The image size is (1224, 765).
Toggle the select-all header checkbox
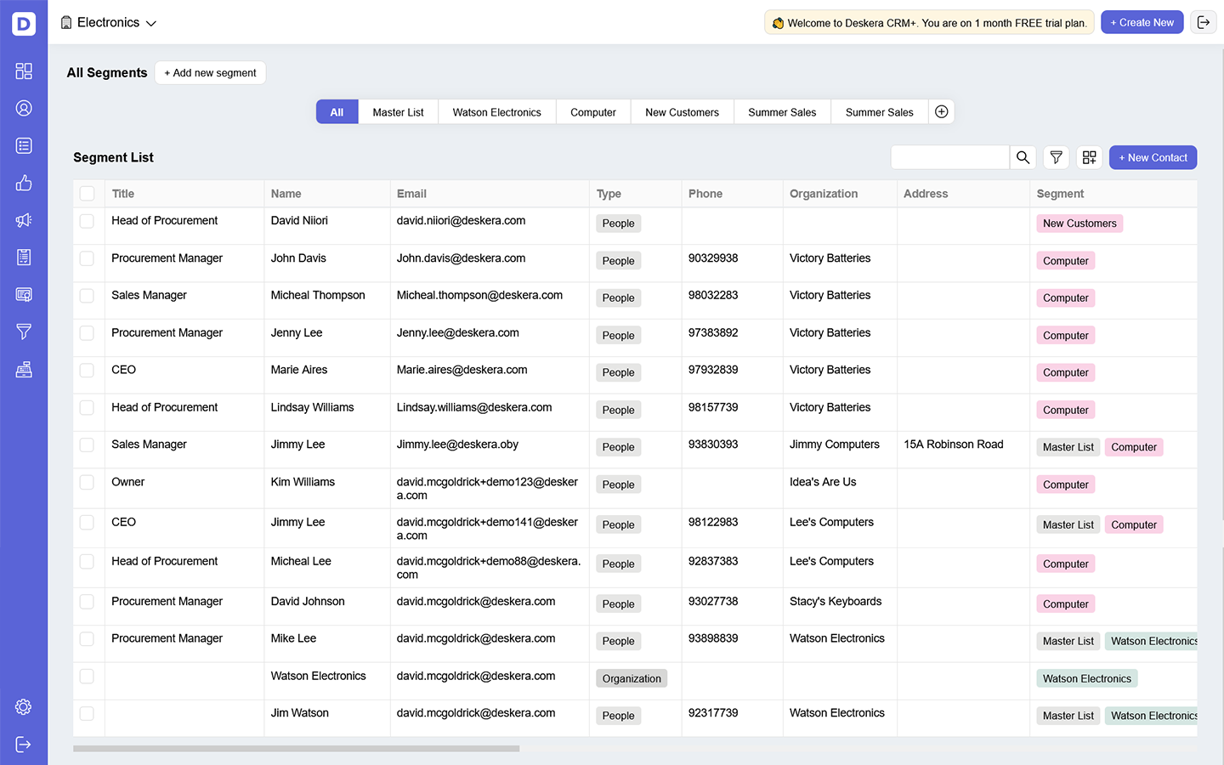[87, 194]
